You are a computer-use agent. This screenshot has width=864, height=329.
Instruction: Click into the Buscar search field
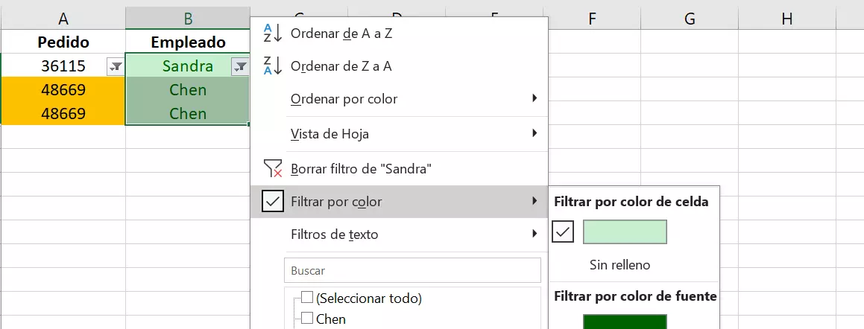click(x=411, y=271)
